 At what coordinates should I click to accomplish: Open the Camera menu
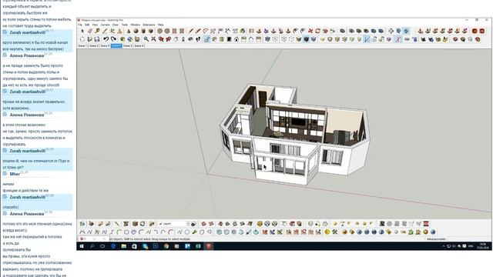(105, 25)
